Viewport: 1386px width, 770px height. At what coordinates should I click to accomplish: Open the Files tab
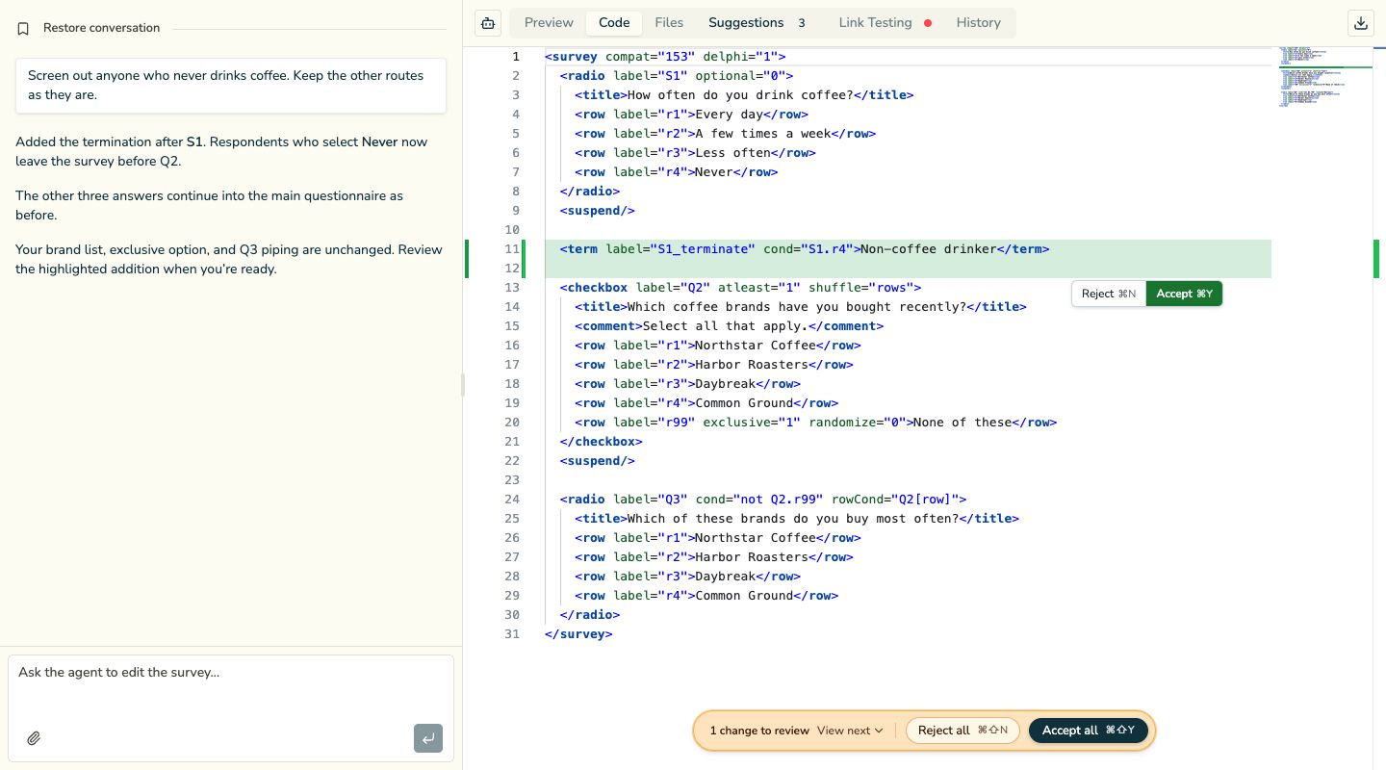(x=669, y=23)
